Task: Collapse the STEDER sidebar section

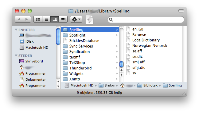Action: click(x=16, y=56)
